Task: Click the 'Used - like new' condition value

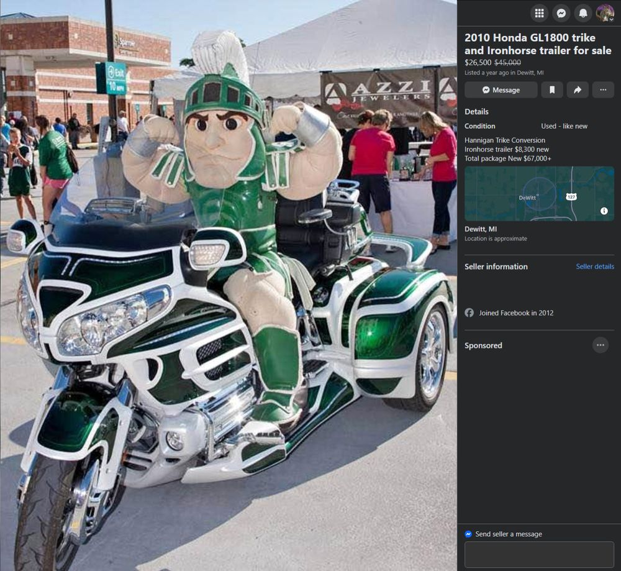Action: [564, 126]
